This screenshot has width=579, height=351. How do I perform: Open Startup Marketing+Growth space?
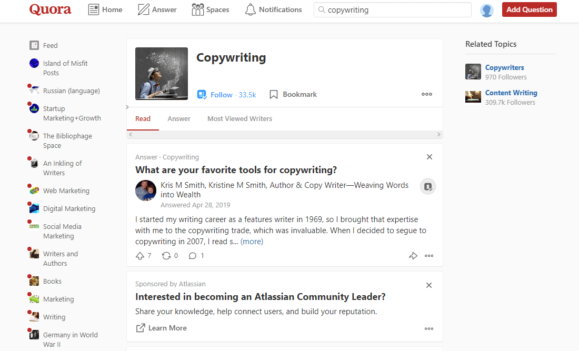(72, 113)
